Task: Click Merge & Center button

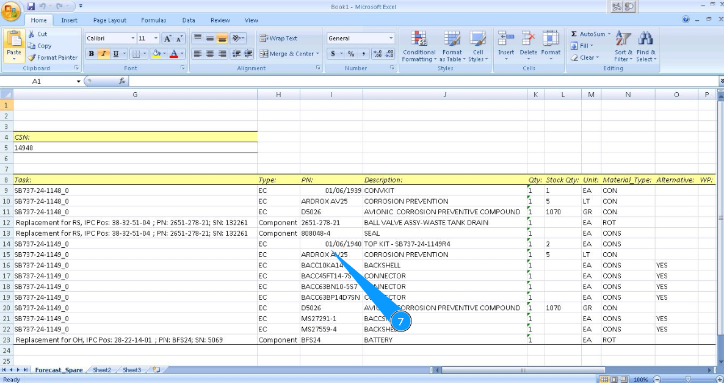Action: pos(287,54)
